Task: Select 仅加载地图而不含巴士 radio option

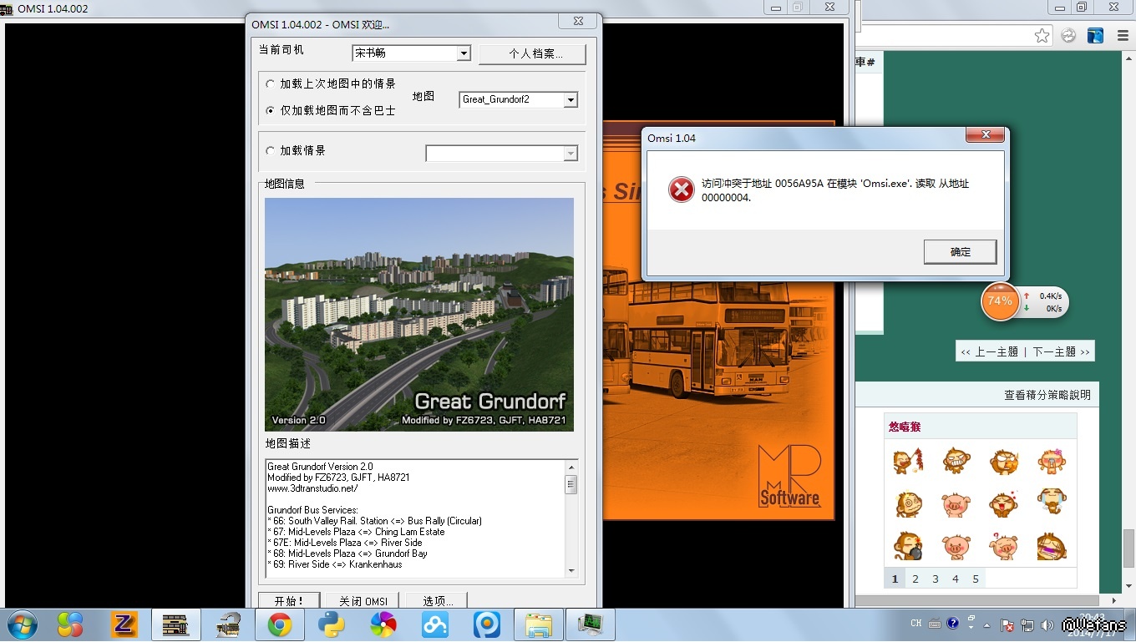Action: tap(270, 110)
